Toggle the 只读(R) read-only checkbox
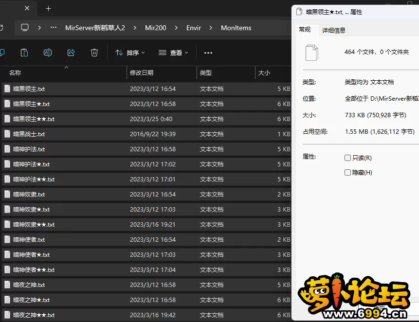Image resolution: width=419 pixels, height=322 pixels. 347,158
